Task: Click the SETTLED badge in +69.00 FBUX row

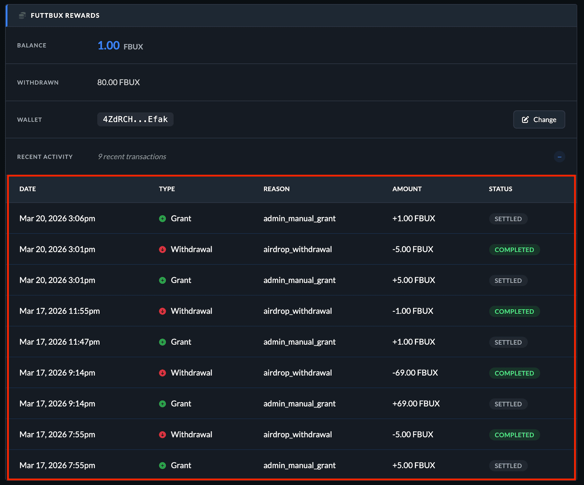Action: point(508,404)
